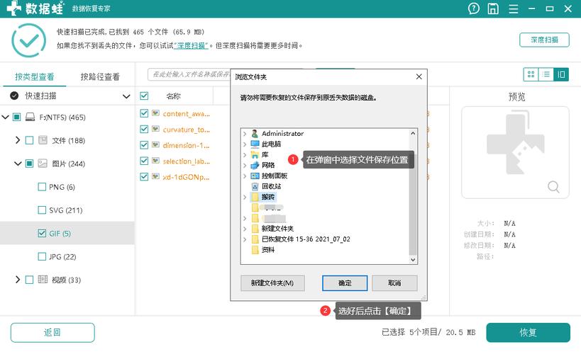Click the magnifier icon in preview
The height and width of the screenshot is (354, 581).
(553, 187)
